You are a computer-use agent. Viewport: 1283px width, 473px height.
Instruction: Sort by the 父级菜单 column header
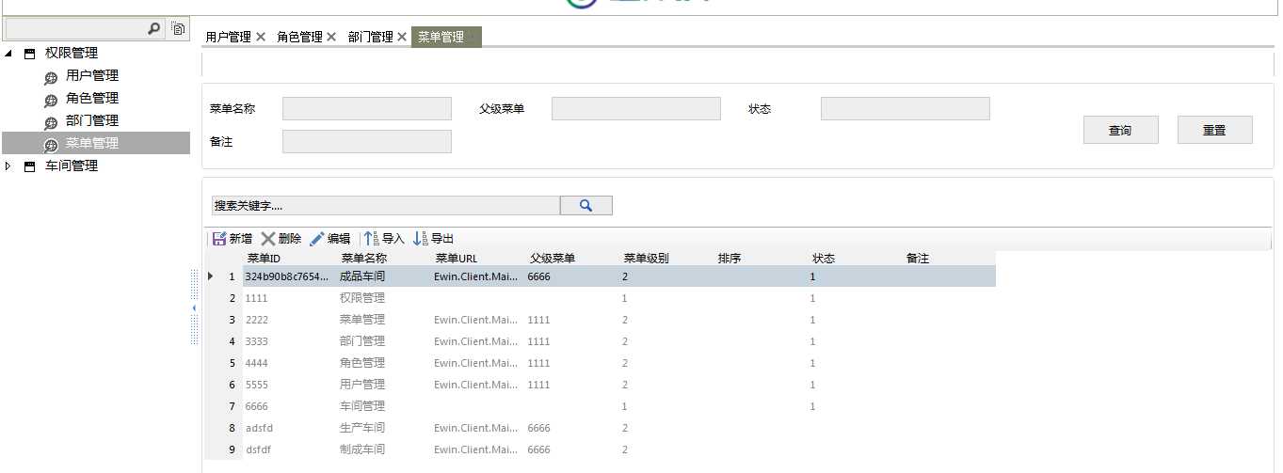[553, 258]
